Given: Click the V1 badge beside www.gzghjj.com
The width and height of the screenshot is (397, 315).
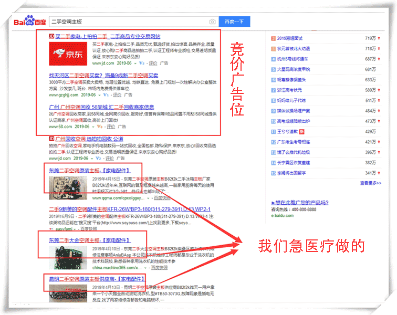Looking at the screenshot, I should pos(106,95).
